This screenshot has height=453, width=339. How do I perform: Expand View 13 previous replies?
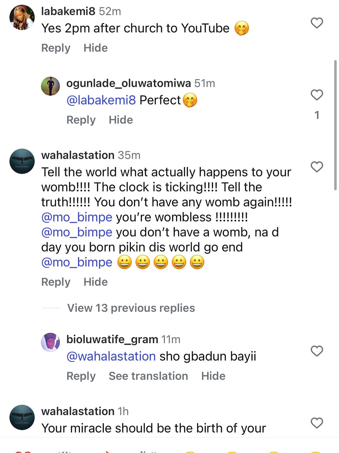[x=131, y=308]
